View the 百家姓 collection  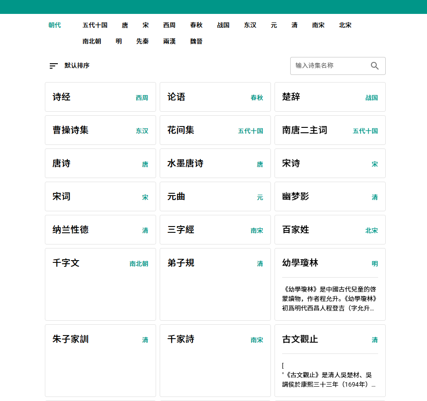(330, 230)
